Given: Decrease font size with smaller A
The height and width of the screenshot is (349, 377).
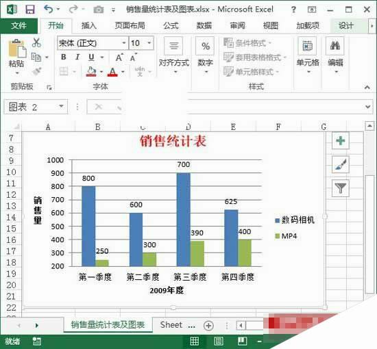Looking at the screenshot, I should click(x=134, y=57).
